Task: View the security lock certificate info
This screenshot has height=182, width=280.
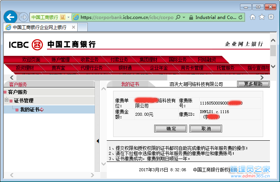Action: (x=191, y=17)
